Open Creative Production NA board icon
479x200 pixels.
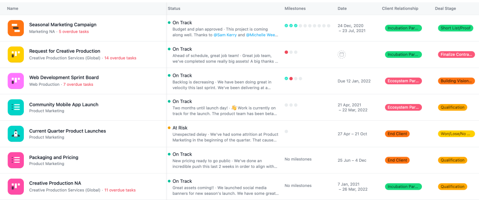(15, 186)
